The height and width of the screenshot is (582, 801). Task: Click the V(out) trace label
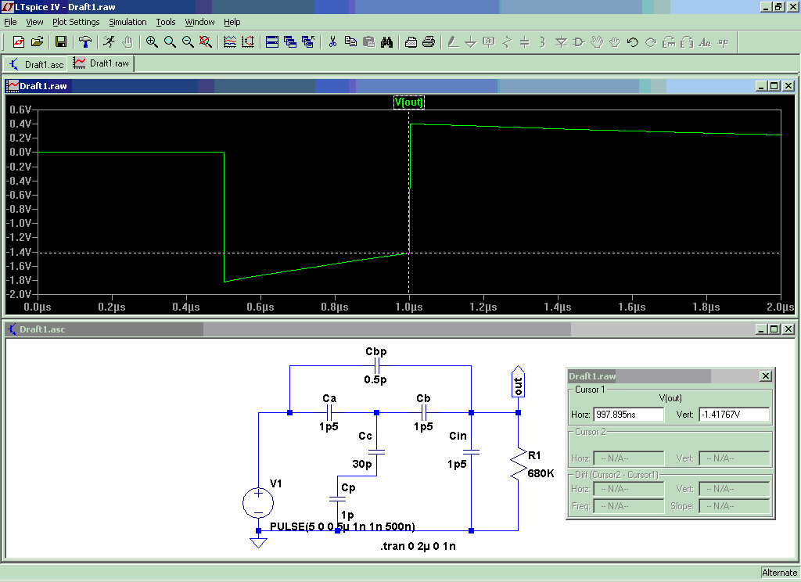[409, 102]
